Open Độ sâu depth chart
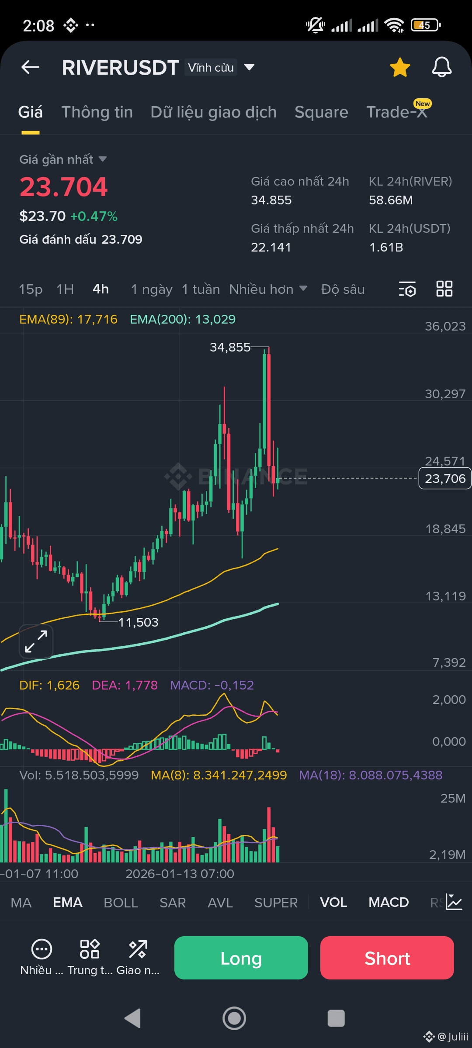This screenshot has height=1048, width=472. click(343, 289)
